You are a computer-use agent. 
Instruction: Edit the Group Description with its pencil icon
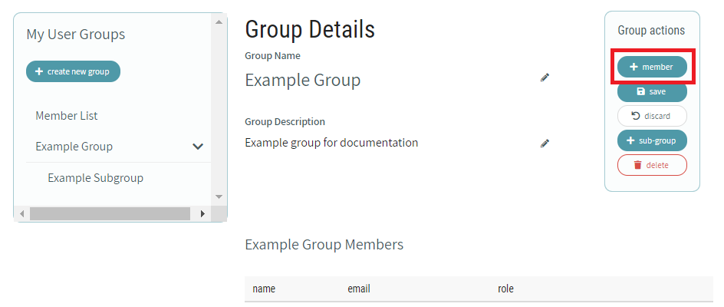545,143
